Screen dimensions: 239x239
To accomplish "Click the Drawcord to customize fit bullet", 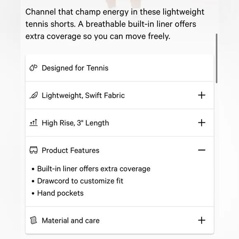I will [x=80, y=181].
